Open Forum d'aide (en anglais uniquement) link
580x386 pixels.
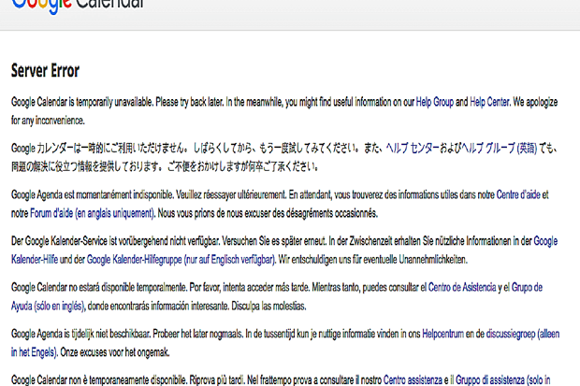pyautogui.click(x=92, y=213)
